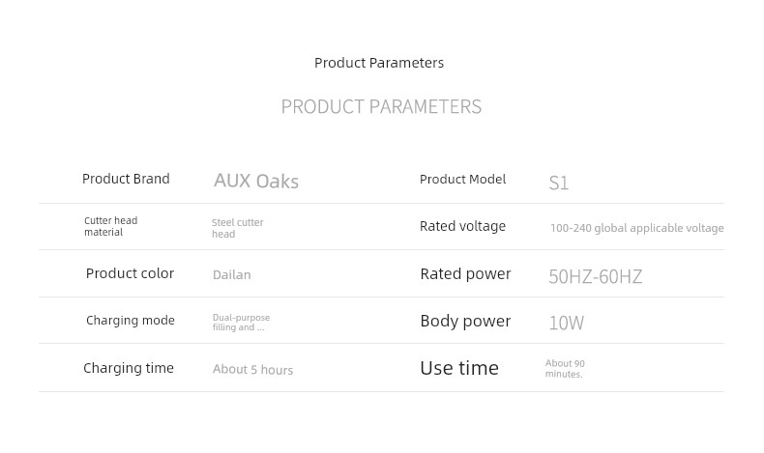
Task: Select the Product color label
Action: (x=130, y=273)
